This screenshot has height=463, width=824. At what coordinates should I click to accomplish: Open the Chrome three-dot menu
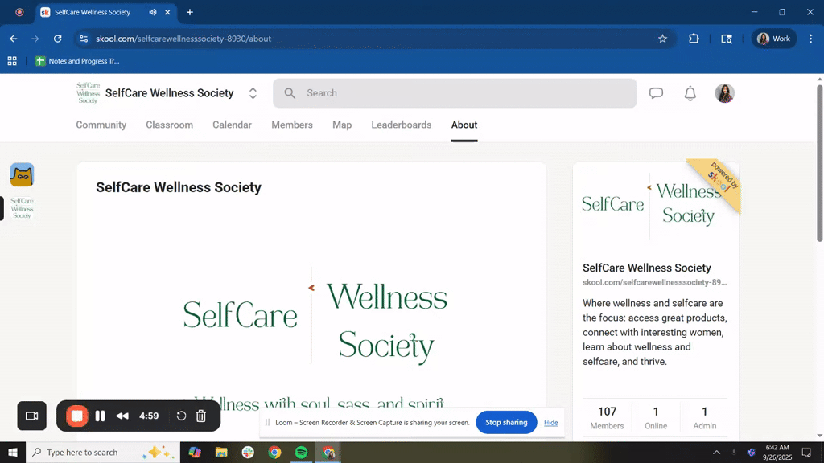point(811,39)
